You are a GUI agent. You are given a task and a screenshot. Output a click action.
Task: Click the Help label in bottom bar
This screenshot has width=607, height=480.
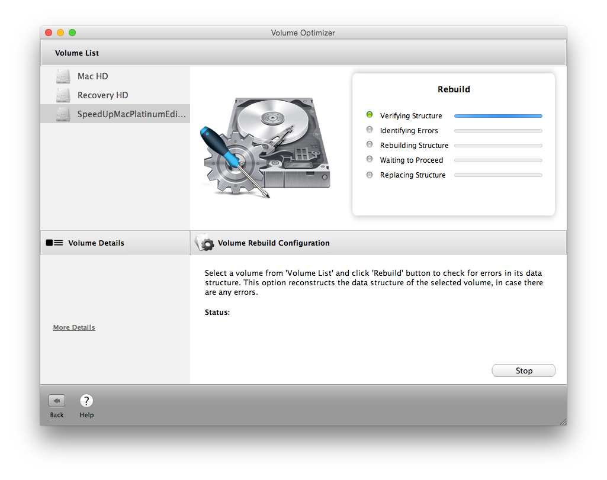(x=86, y=415)
